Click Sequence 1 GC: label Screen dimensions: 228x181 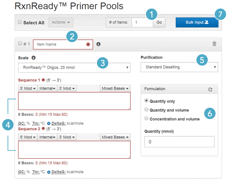22,123
